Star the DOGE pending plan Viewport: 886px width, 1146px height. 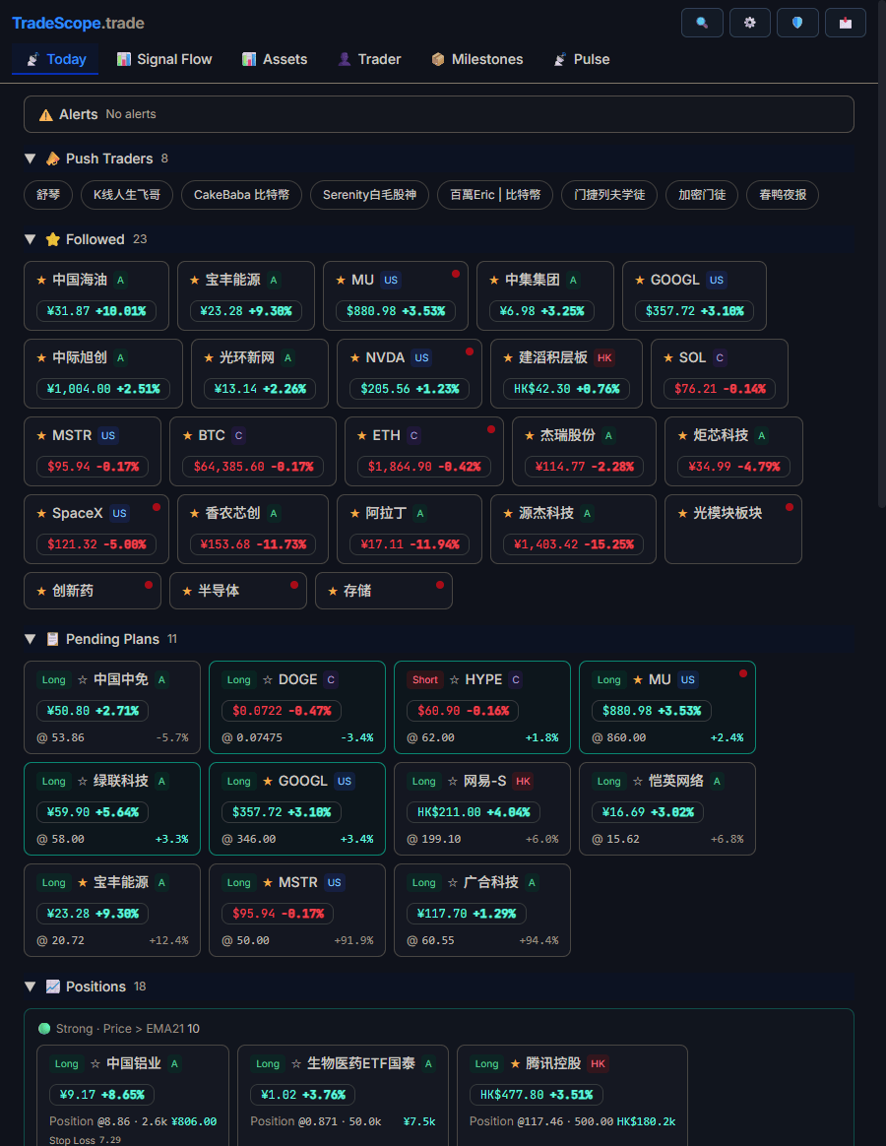click(268, 679)
